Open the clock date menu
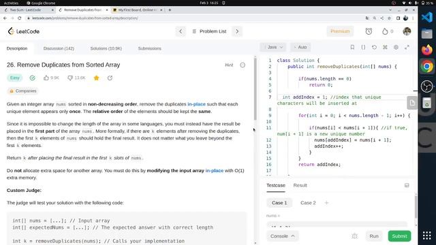This screenshot has height=245, width=436. (x=209, y=3)
